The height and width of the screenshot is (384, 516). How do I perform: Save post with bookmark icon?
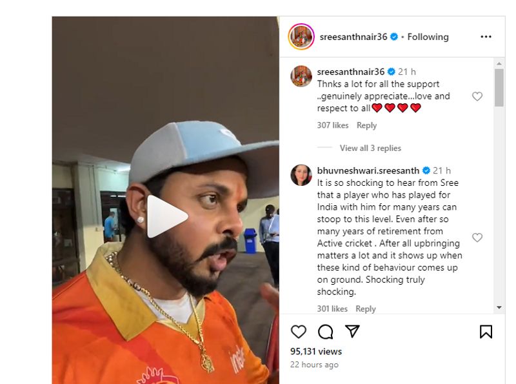pos(486,332)
